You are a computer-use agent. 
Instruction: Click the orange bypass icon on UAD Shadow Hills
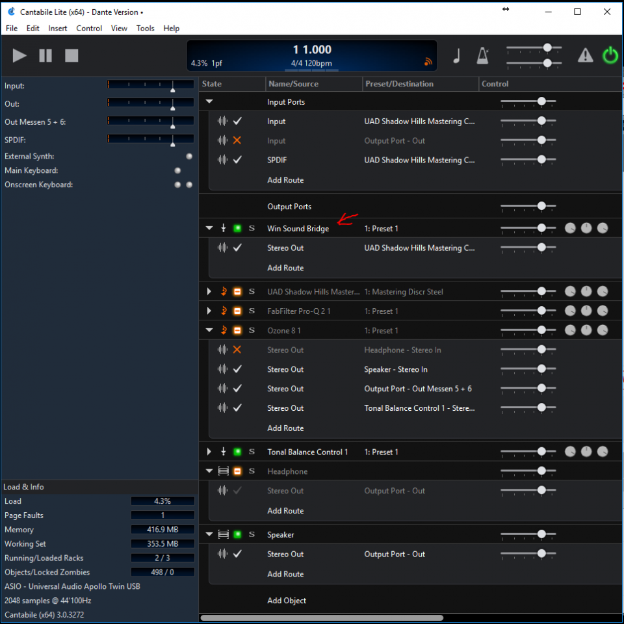coord(224,291)
